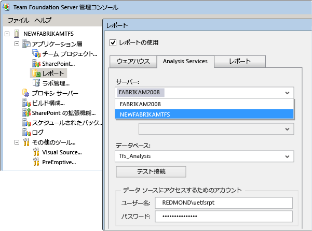Collapse the アプリケーション層 tree node
Image resolution: width=312 pixels, height=231 pixels.
(17, 44)
